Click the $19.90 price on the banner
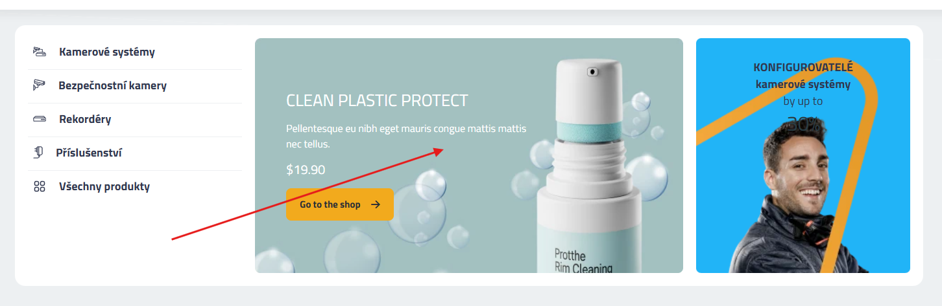942x306 pixels. point(306,169)
